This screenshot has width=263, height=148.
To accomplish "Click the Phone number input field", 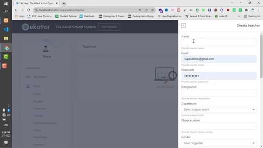I will tap(219, 126).
